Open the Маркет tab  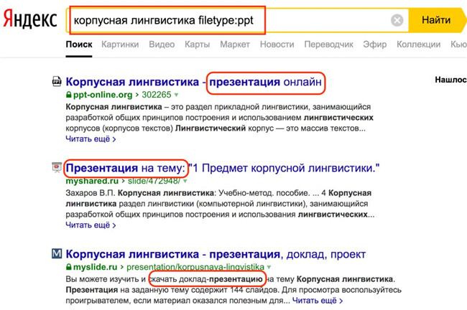(235, 44)
